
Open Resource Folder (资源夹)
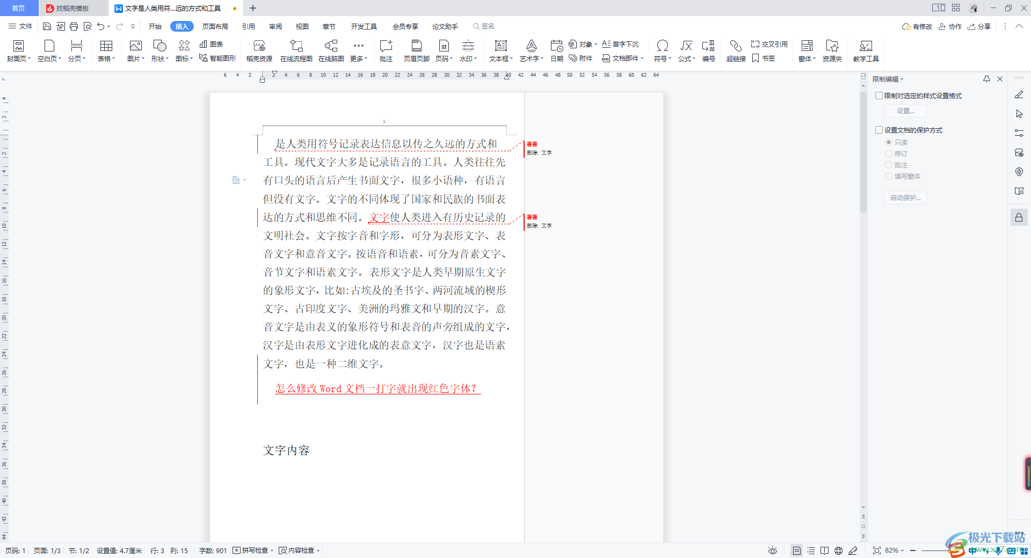[x=832, y=51]
